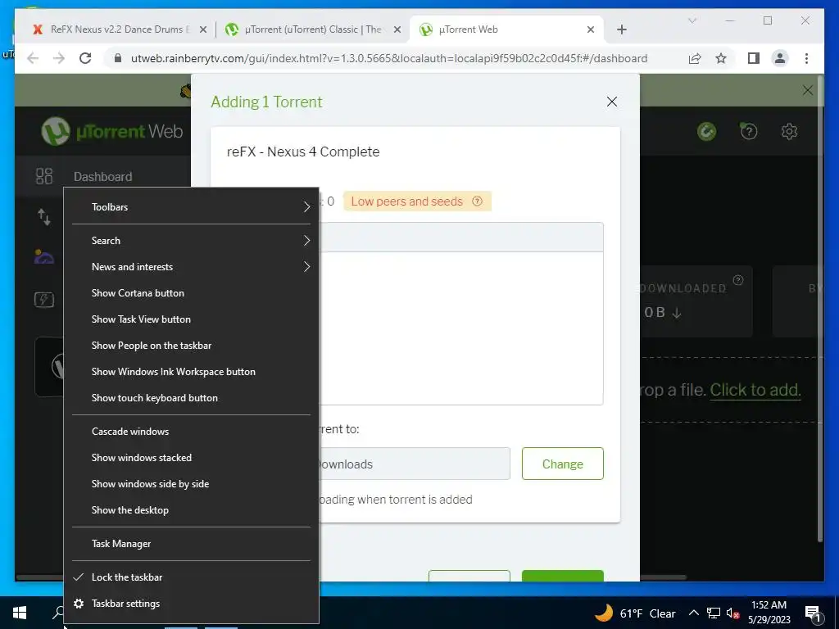
Task: Click Low peers and seeds help icon
Action: click(x=478, y=201)
